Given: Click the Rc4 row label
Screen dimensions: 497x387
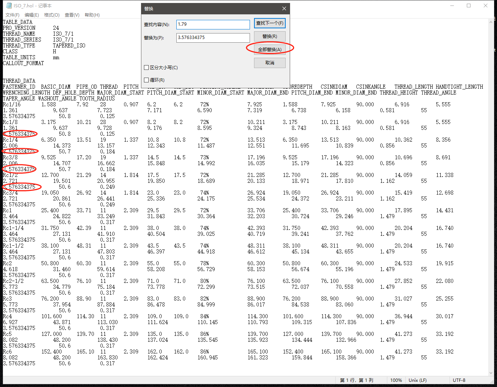Looking at the screenshot, I should [x=7, y=316].
